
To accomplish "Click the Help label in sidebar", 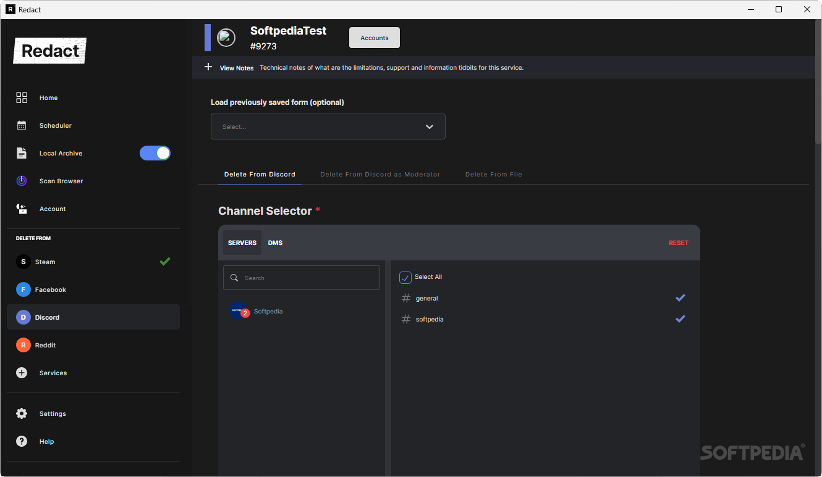I will click(46, 441).
